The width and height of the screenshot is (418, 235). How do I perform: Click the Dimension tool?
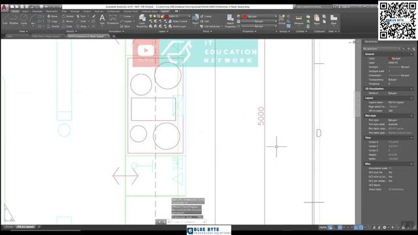113,20
